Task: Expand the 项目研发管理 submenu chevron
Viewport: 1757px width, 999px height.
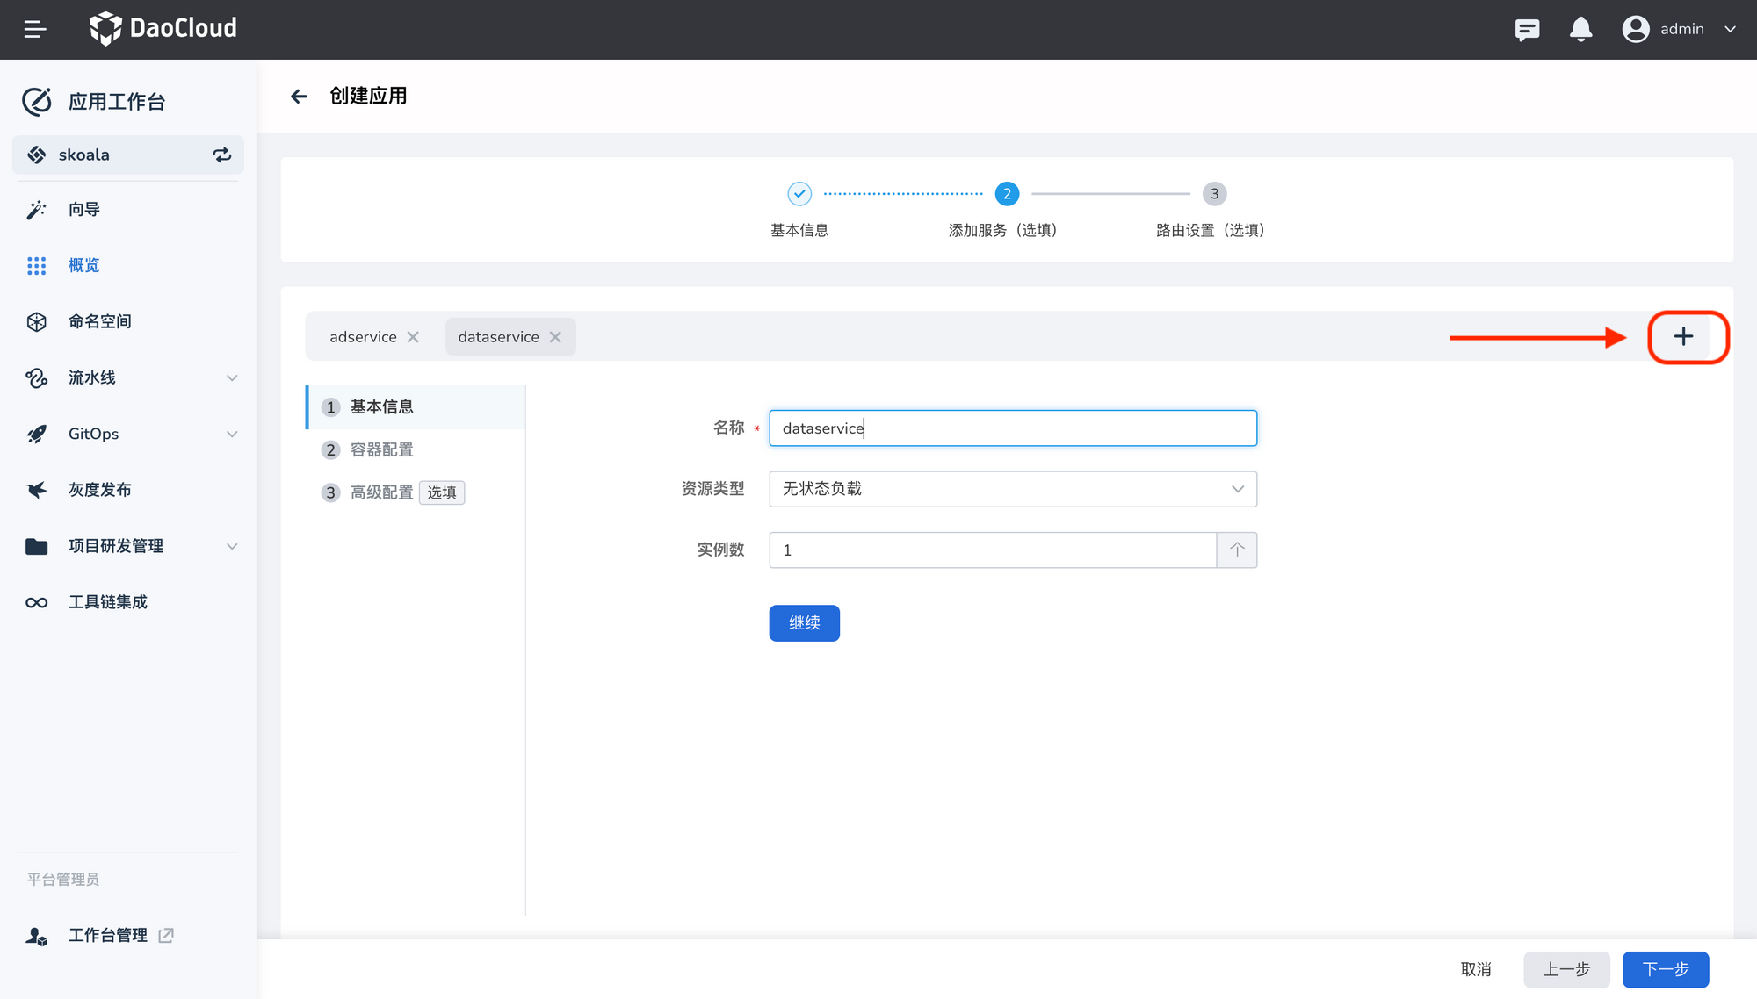Action: click(x=232, y=547)
